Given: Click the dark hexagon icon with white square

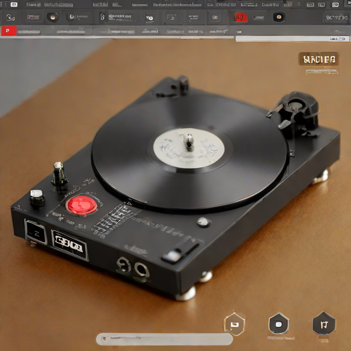Looking at the screenshot, I should 278,324.
